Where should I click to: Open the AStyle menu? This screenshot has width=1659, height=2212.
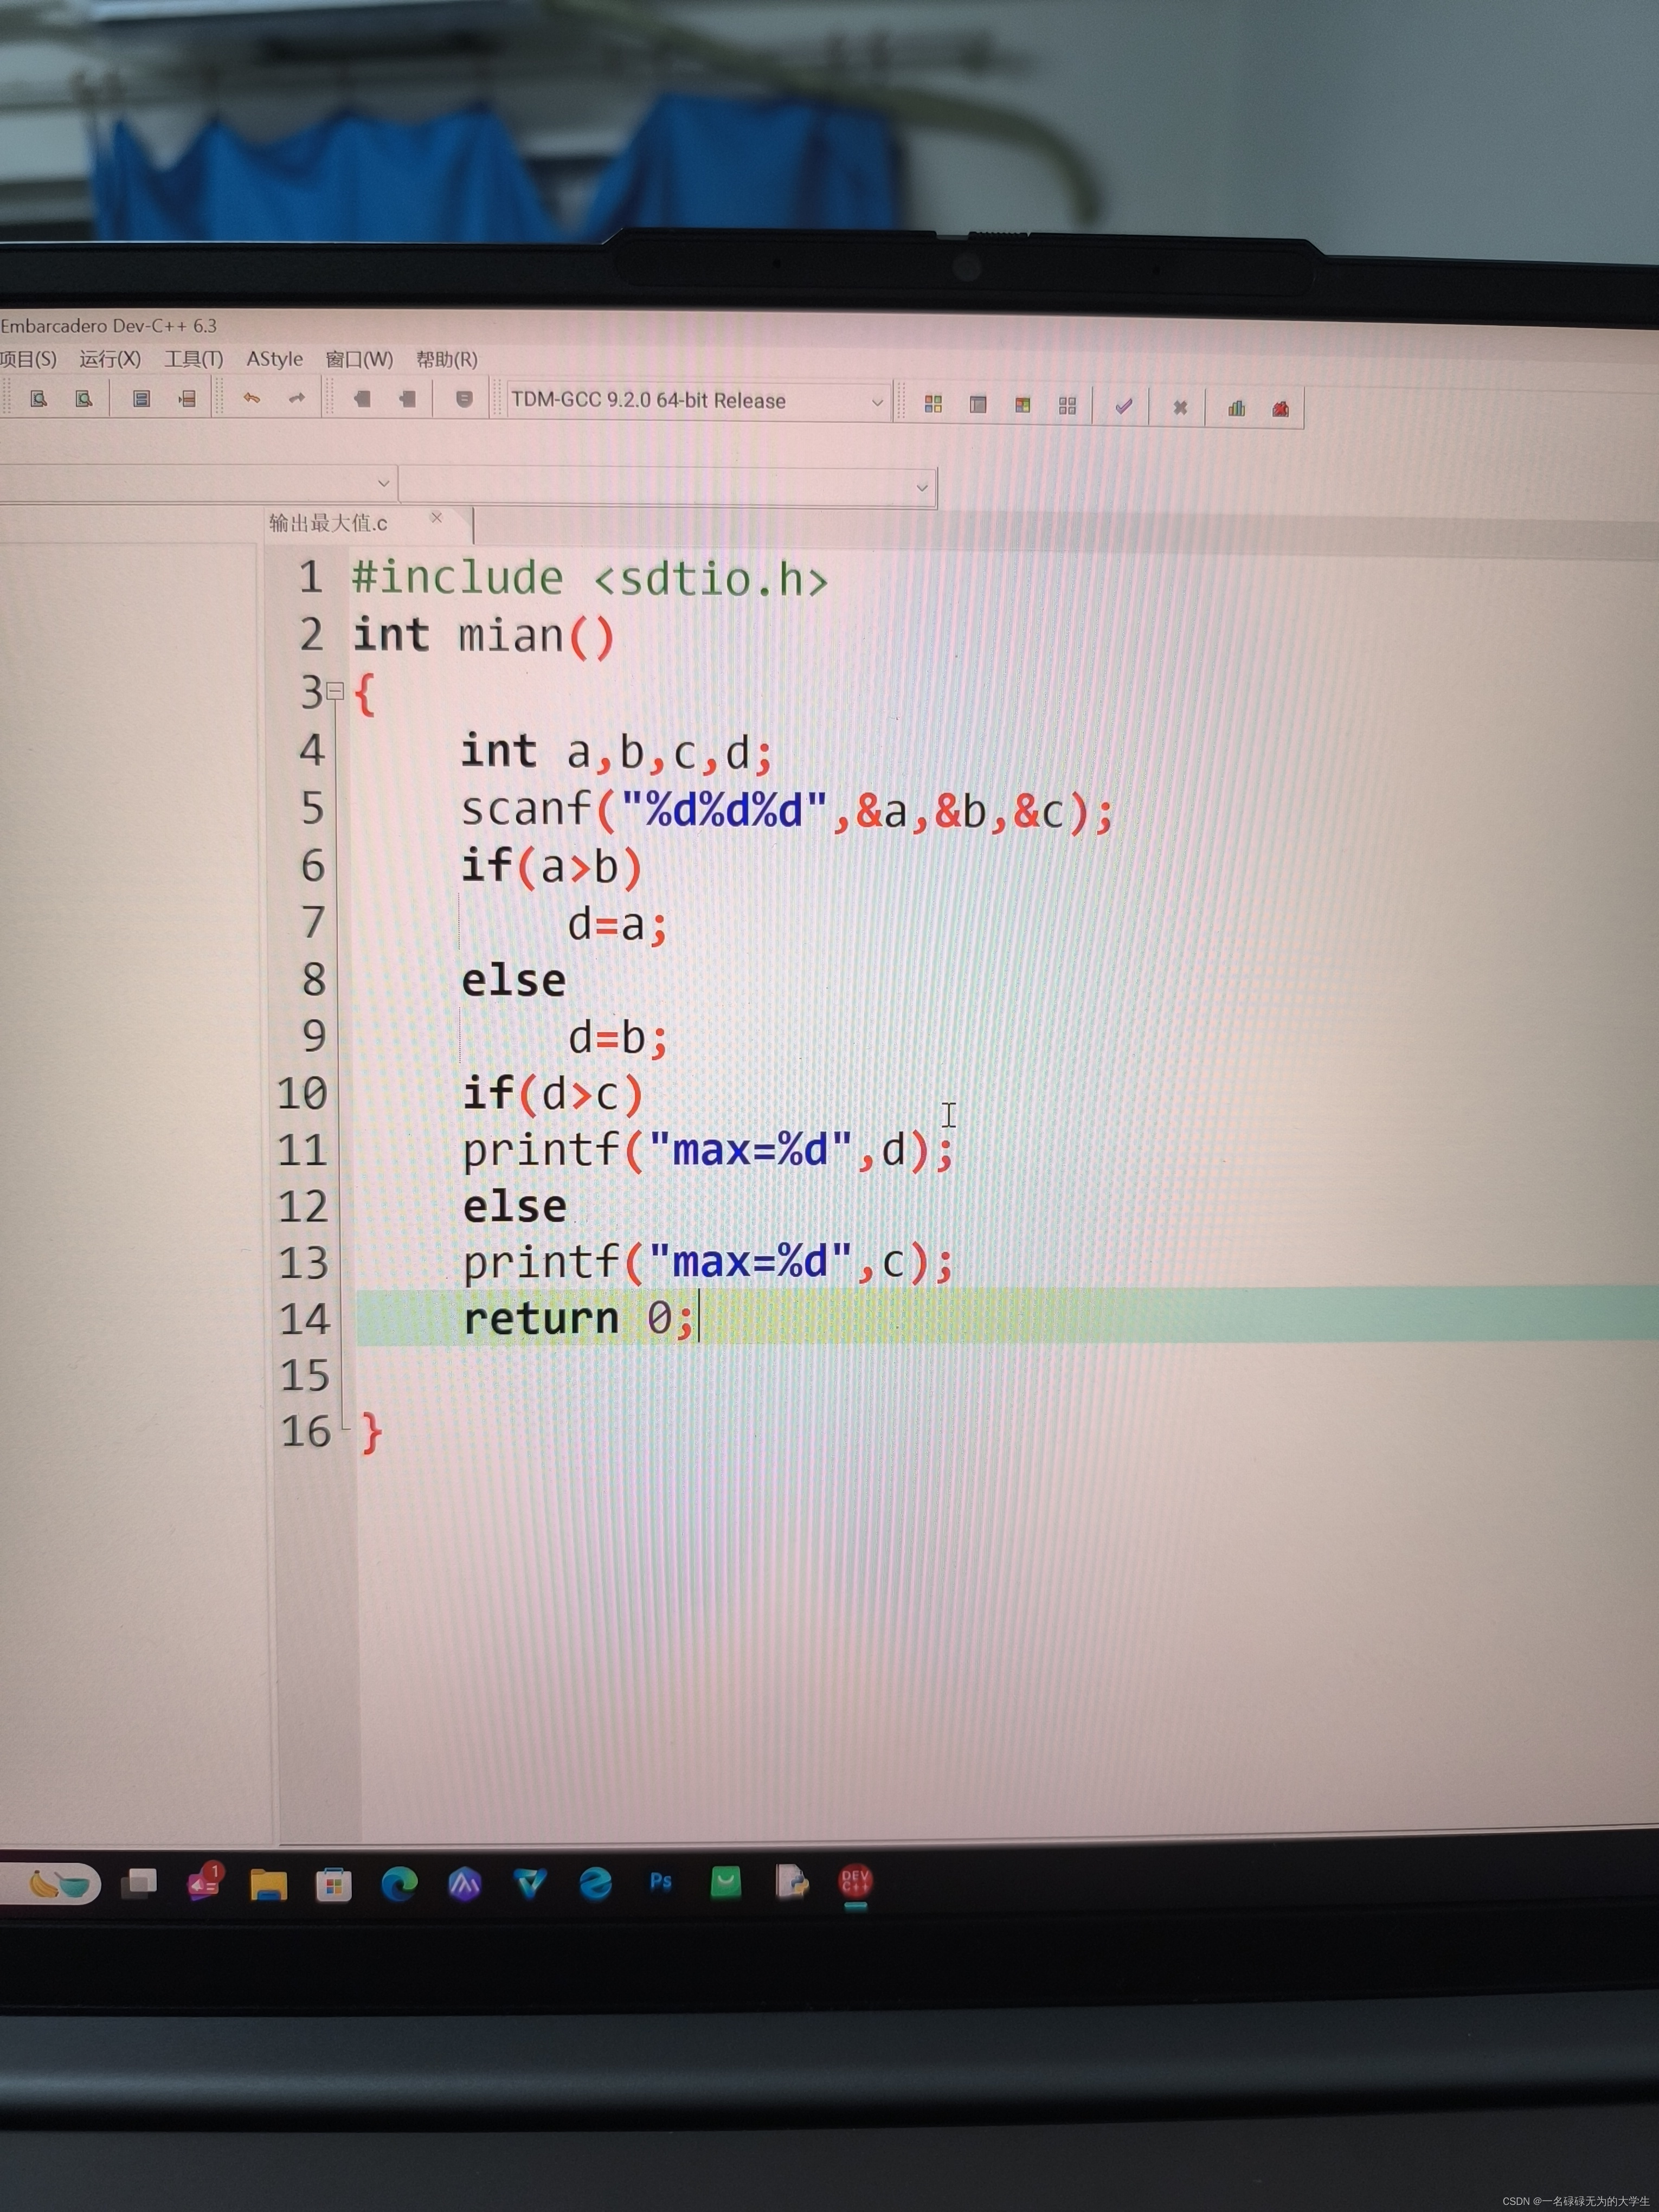(274, 358)
